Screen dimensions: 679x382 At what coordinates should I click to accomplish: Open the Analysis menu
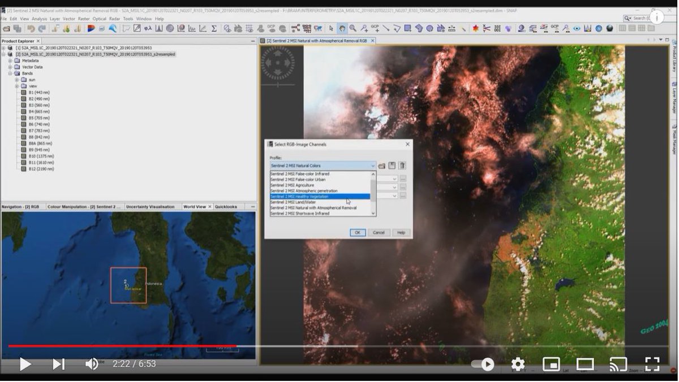point(40,19)
